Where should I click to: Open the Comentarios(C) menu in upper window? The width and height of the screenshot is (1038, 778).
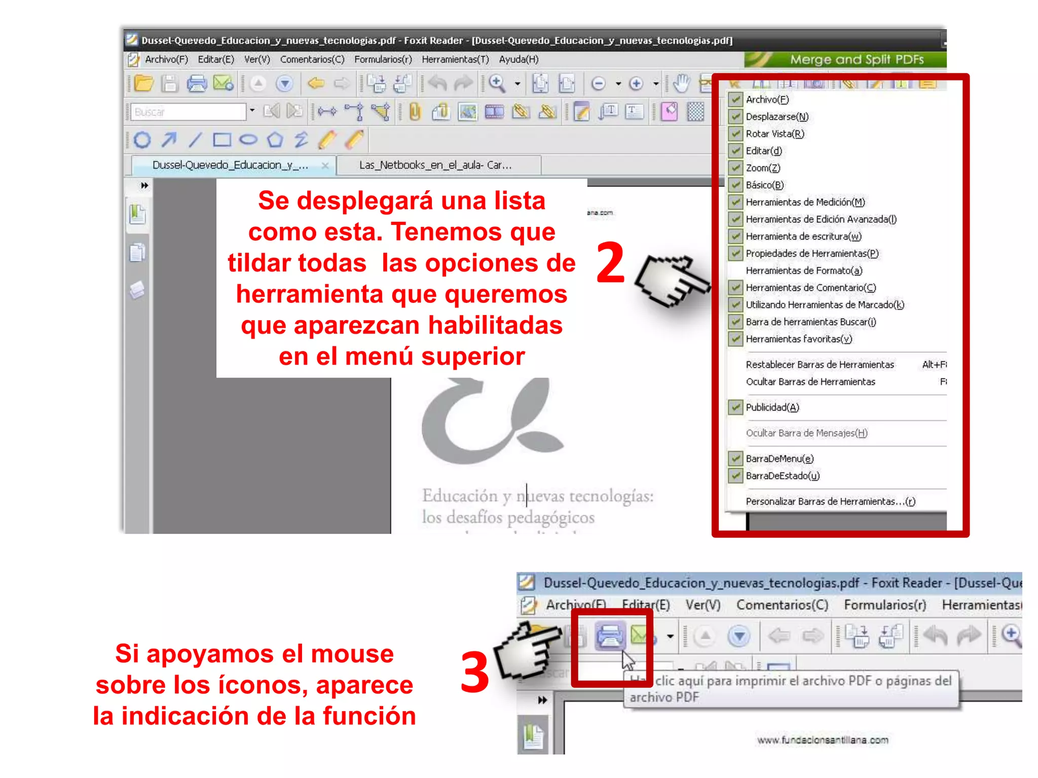tap(312, 59)
